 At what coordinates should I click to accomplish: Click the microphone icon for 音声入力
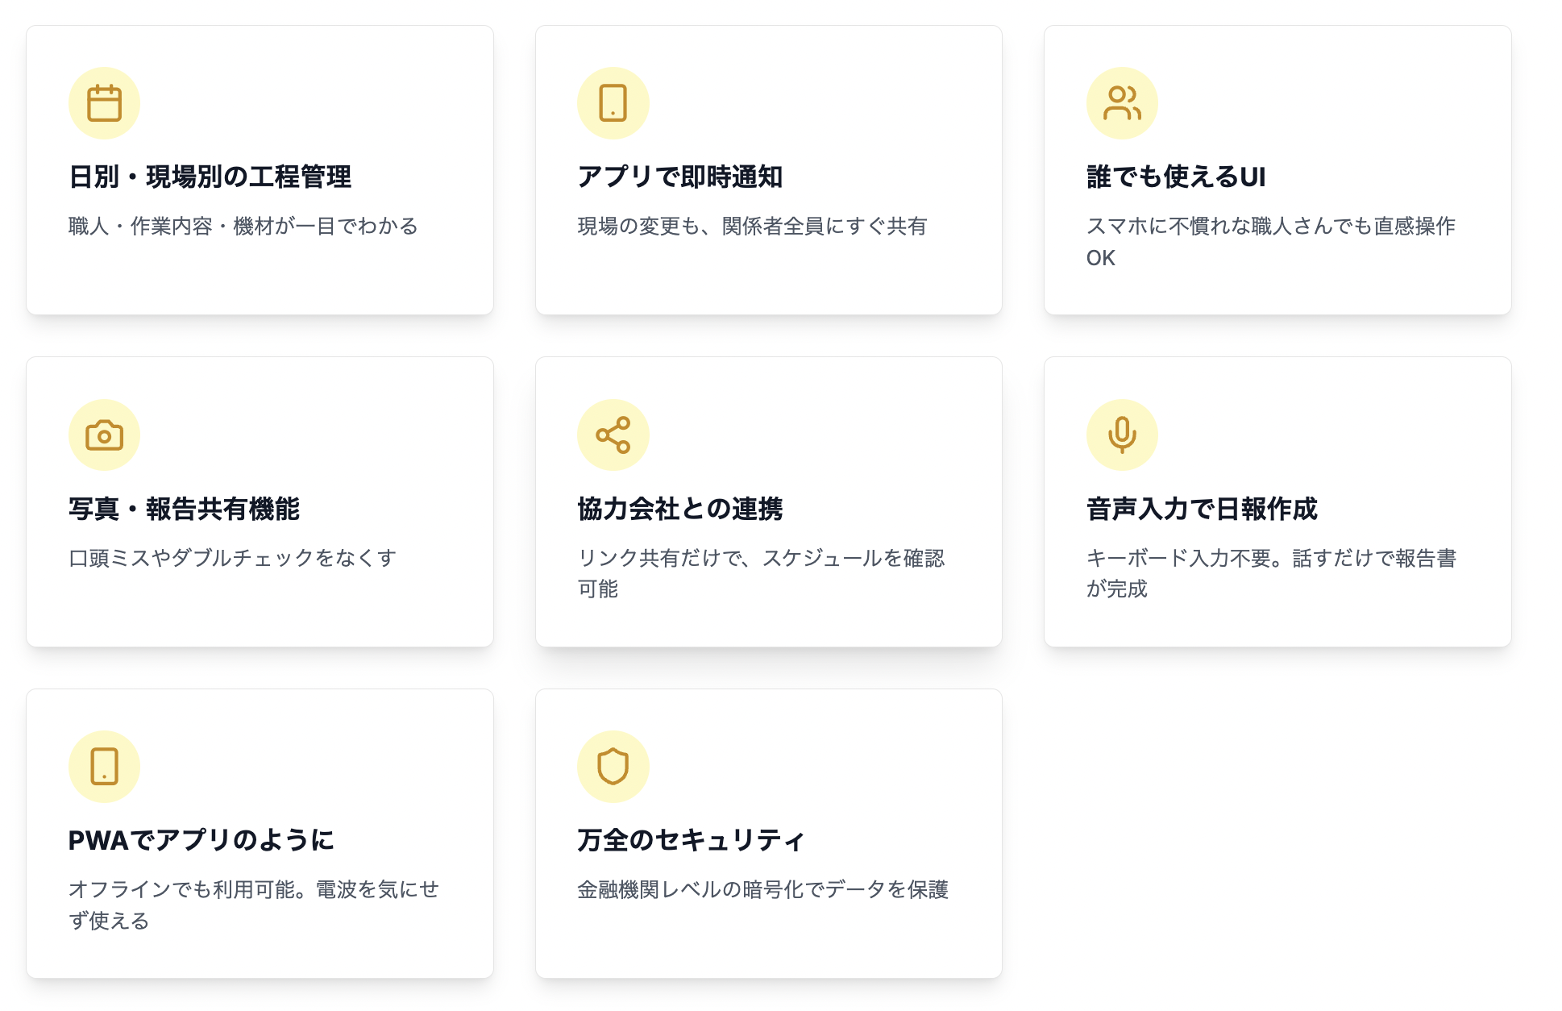point(1122,435)
